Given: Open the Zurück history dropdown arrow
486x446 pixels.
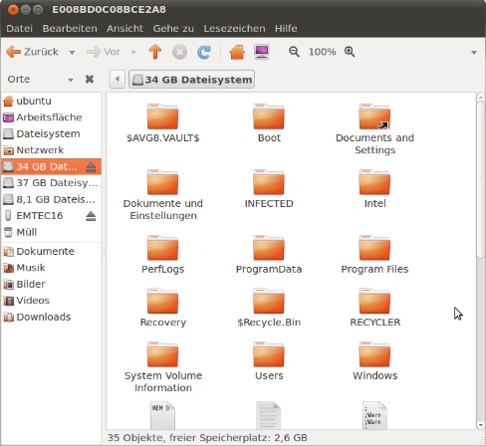Looking at the screenshot, I should 72,53.
